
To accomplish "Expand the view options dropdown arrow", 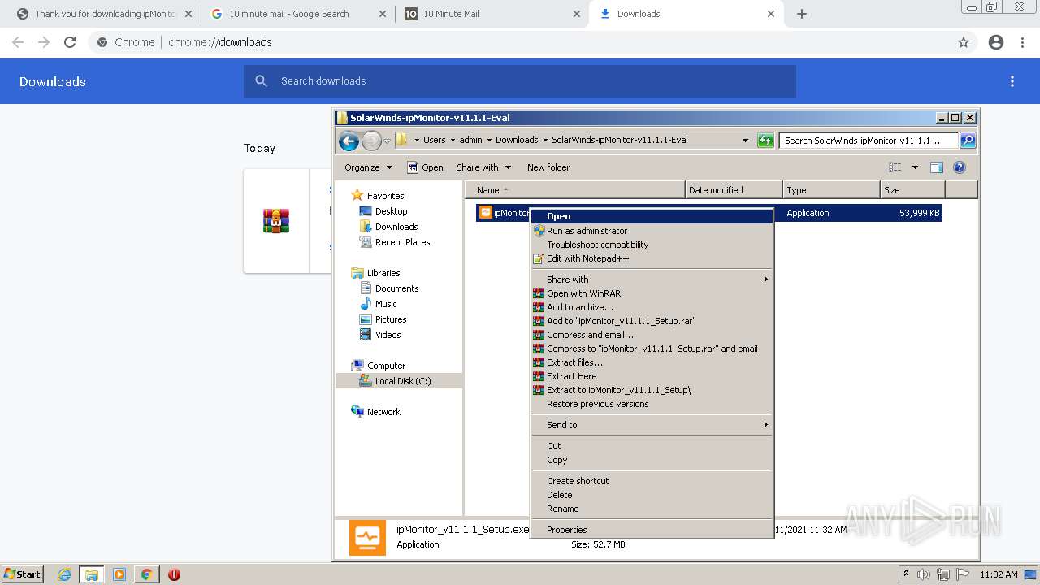I will click(x=915, y=167).
